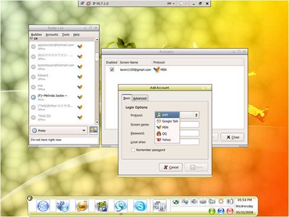Click the Screen Name column header
The image size is (289, 217).
coord(136,63)
